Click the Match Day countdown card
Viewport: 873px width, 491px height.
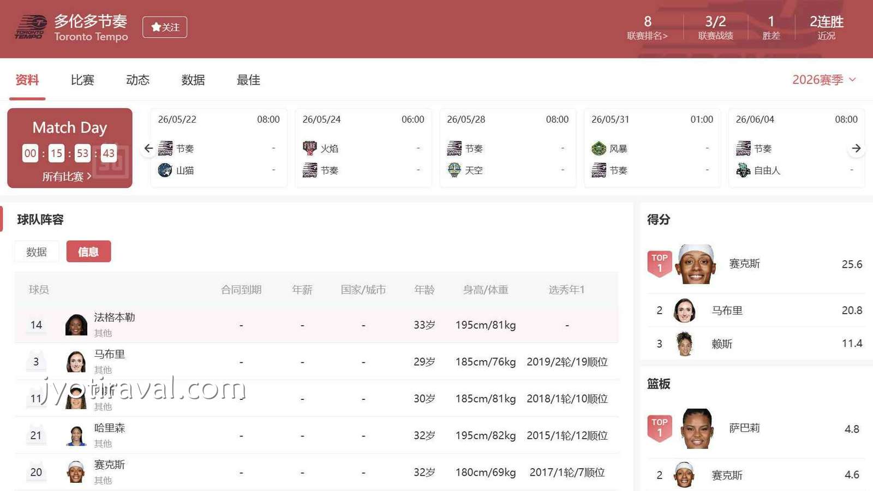pos(70,148)
